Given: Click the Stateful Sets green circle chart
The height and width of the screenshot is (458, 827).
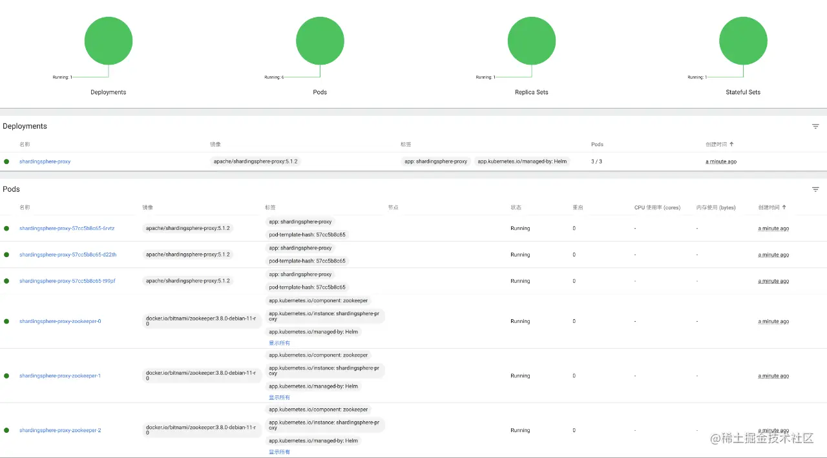Looking at the screenshot, I should coord(743,41).
